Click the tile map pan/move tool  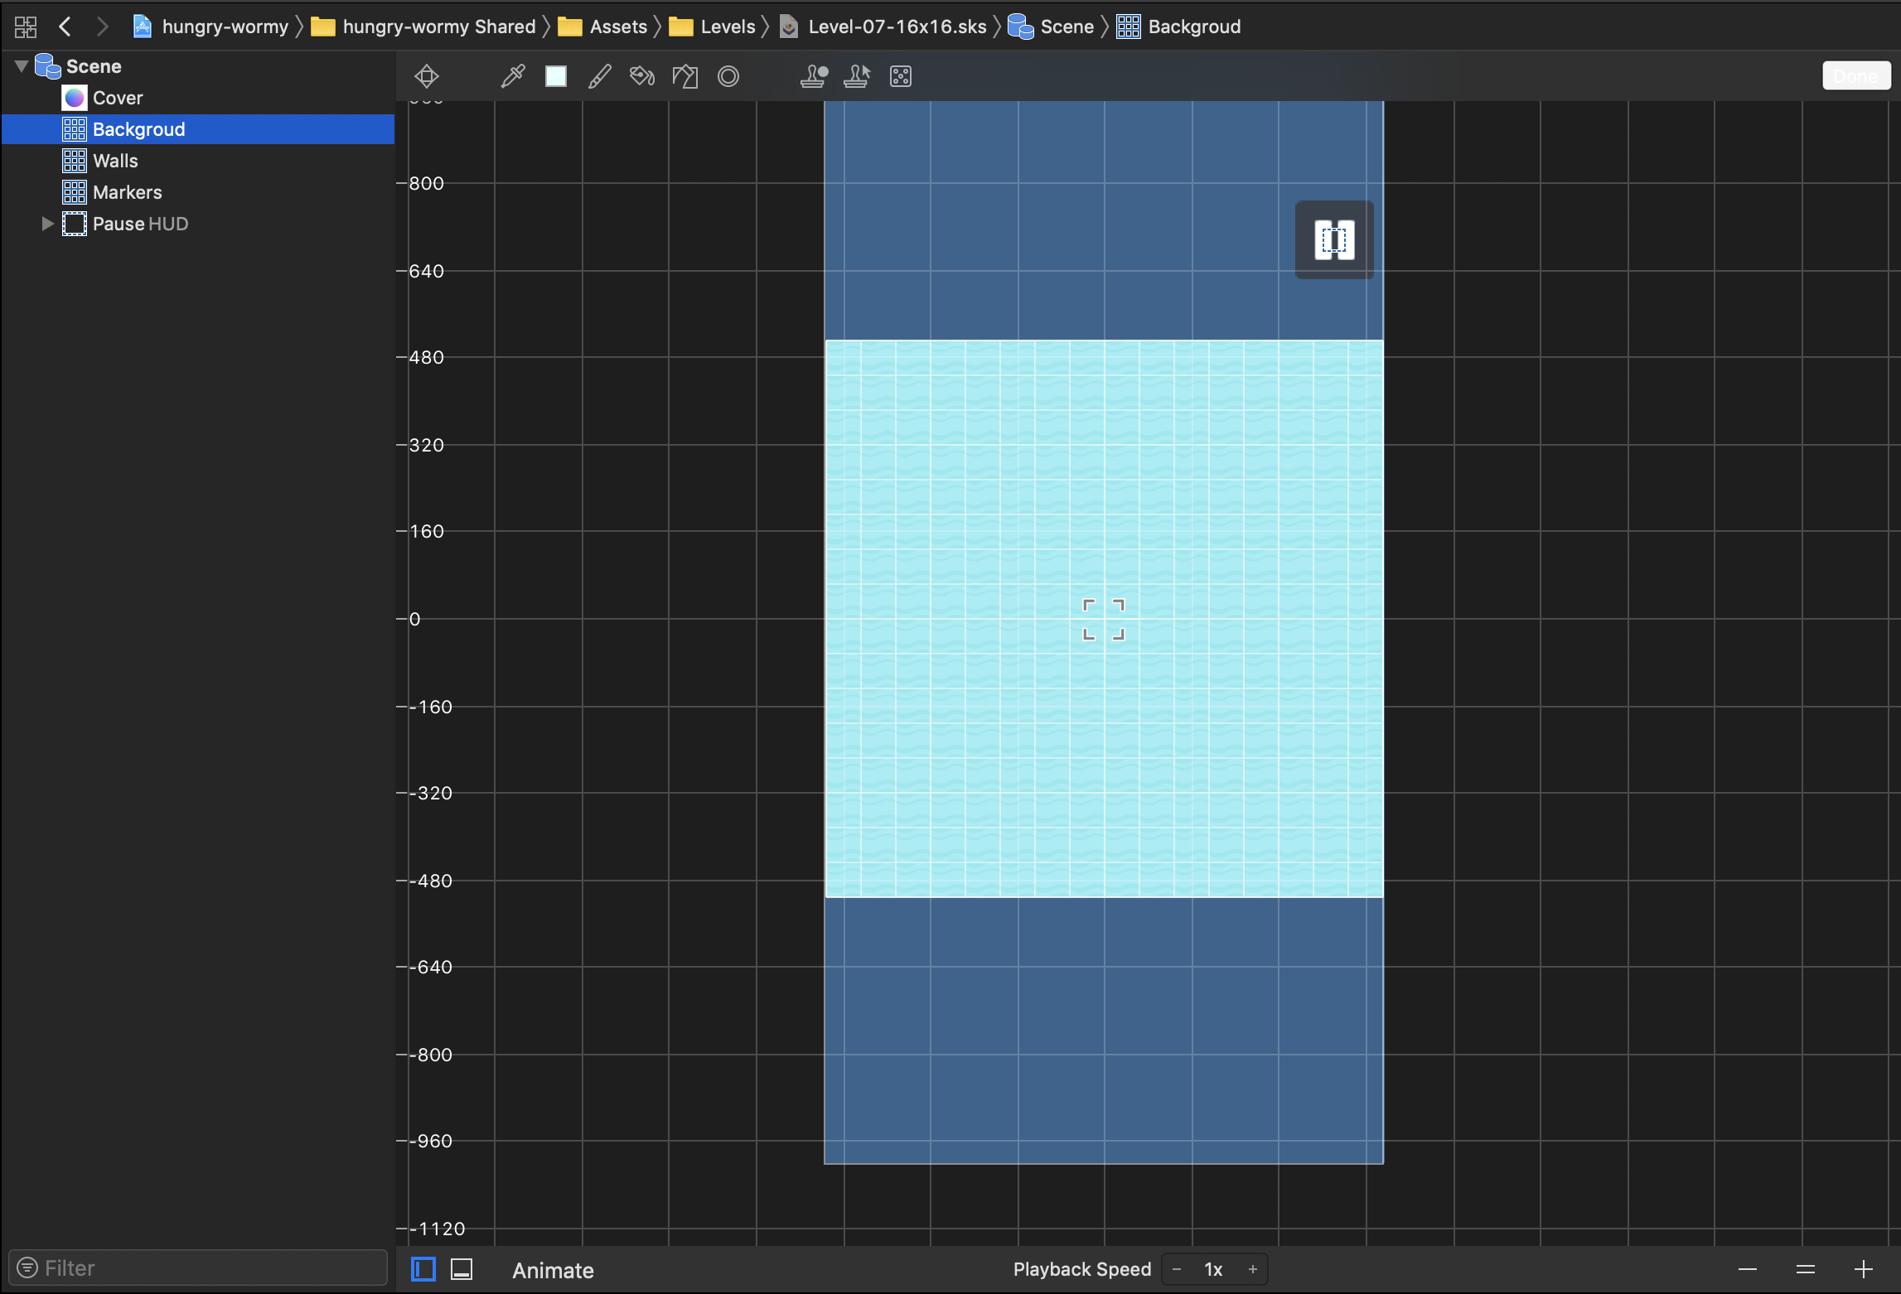427,76
